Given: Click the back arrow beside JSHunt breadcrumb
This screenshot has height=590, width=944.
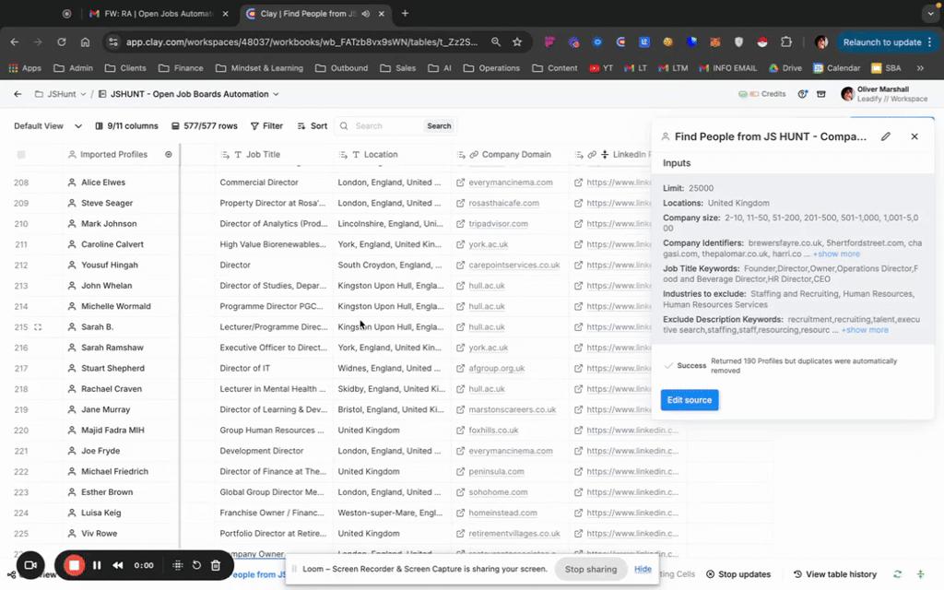Looking at the screenshot, I should point(18,94).
